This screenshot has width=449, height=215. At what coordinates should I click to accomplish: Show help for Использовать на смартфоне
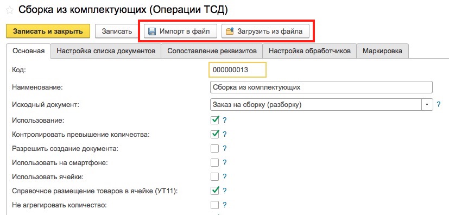(x=225, y=163)
